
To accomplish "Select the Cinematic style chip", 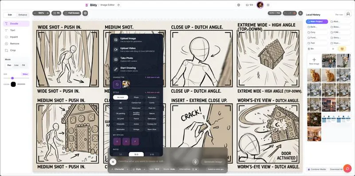I will pyautogui.click(x=121, y=124).
